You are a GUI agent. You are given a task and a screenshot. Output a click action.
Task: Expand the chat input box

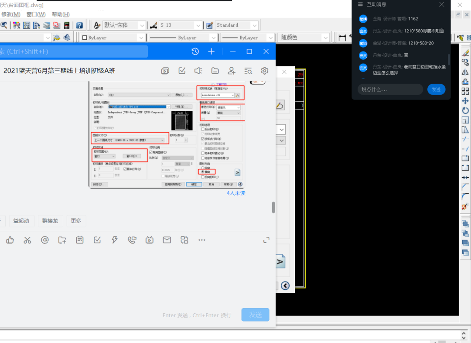pos(266,240)
